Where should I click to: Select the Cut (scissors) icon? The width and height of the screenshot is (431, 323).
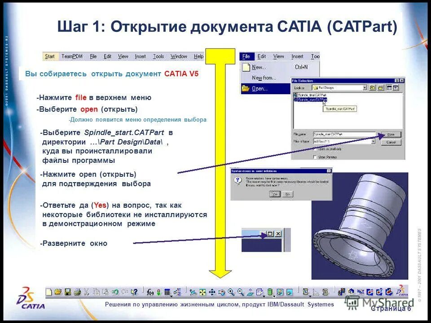[86, 291]
